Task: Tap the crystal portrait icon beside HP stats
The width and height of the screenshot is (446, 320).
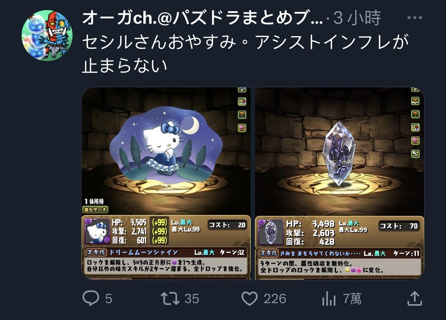Action: pyautogui.click(x=271, y=232)
